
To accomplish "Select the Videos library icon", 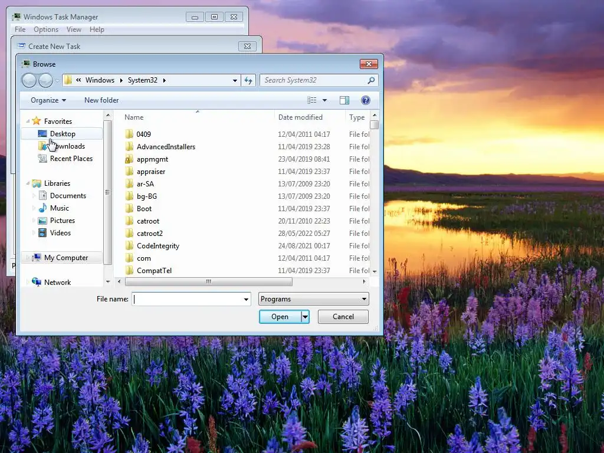I will [x=42, y=232].
